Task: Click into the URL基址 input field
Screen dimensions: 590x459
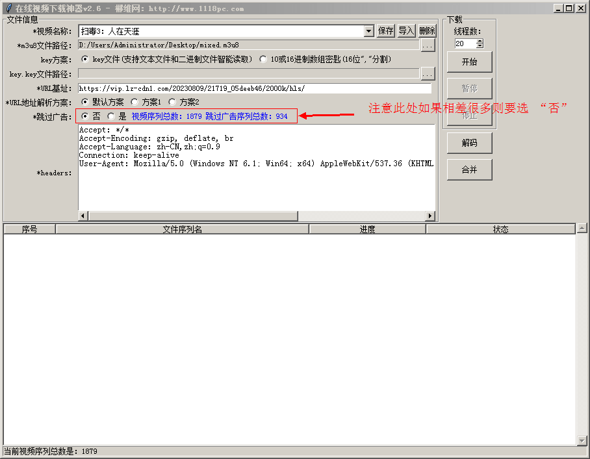Action: point(254,88)
